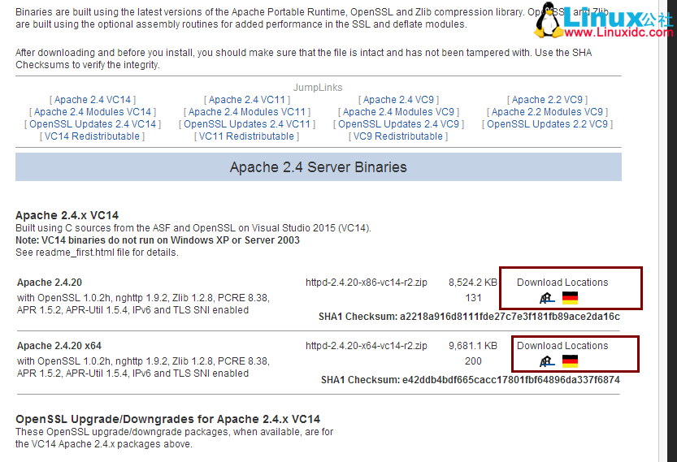Click the OpenSSL Upgrade/Downgrades heading
Screen dimensions: 677x462
(168, 419)
